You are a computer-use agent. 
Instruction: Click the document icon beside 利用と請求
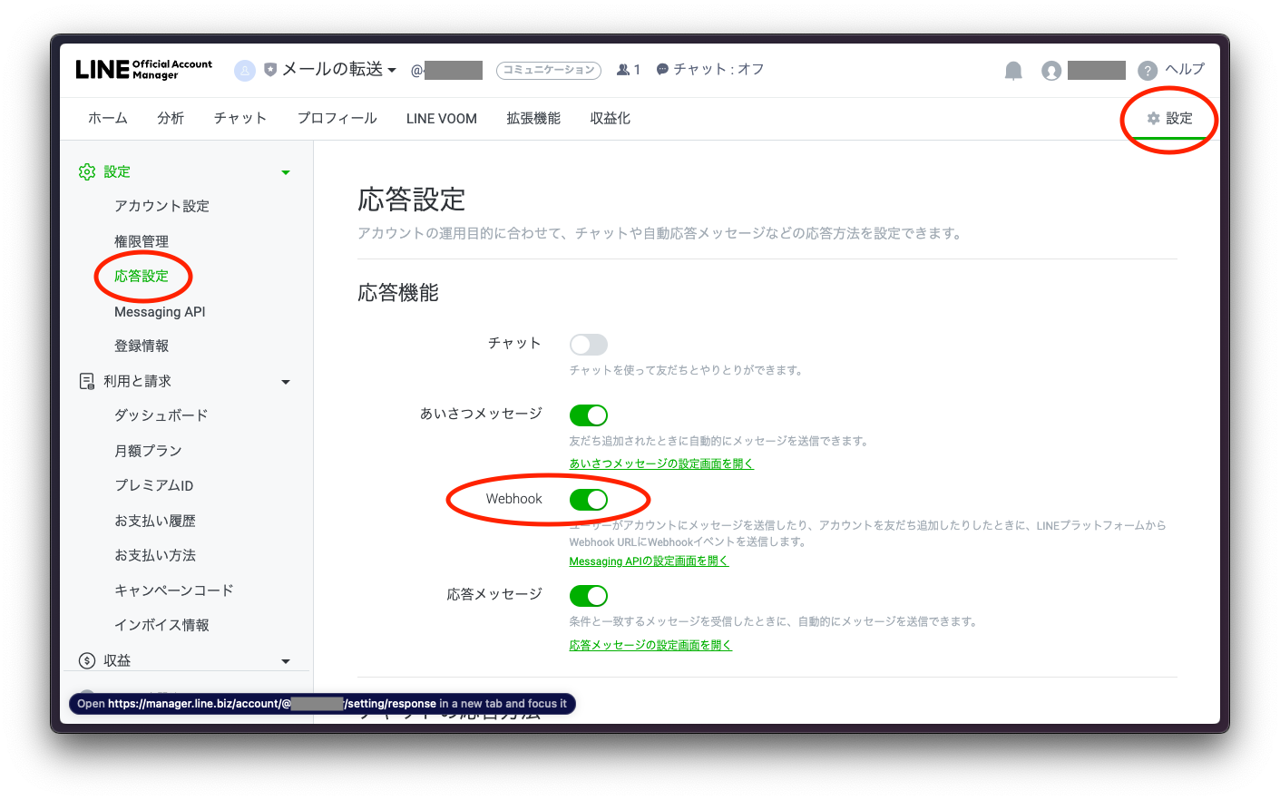pyautogui.click(x=86, y=381)
